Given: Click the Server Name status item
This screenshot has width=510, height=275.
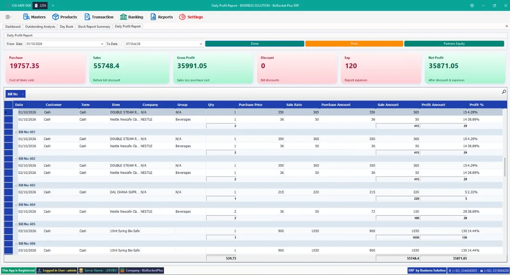Looking at the screenshot, I should point(98,270).
